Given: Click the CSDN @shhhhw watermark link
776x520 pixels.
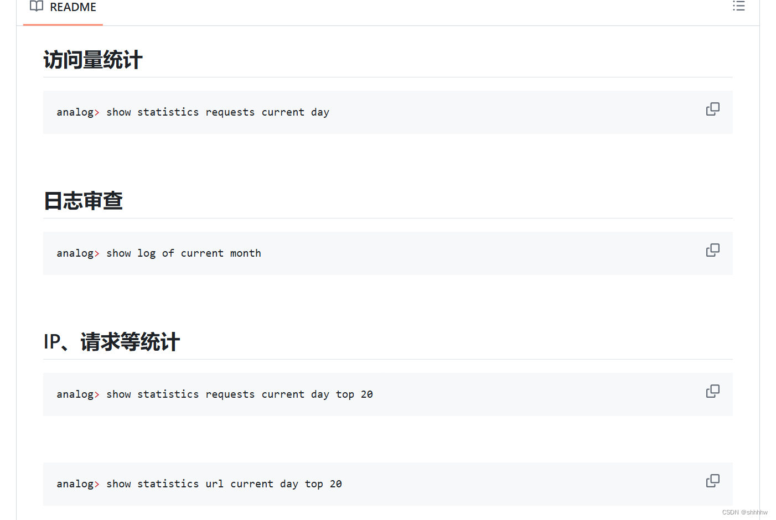Looking at the screenshot, I should tap(744, 513).
